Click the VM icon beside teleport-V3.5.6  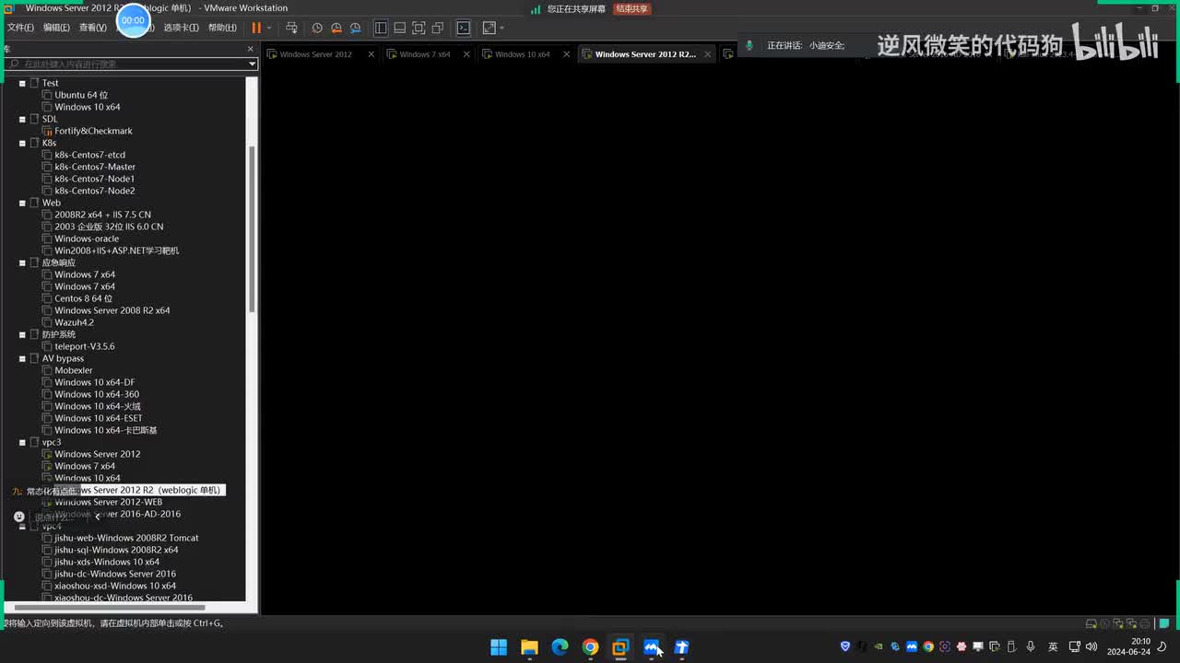(x=47, y=346)
